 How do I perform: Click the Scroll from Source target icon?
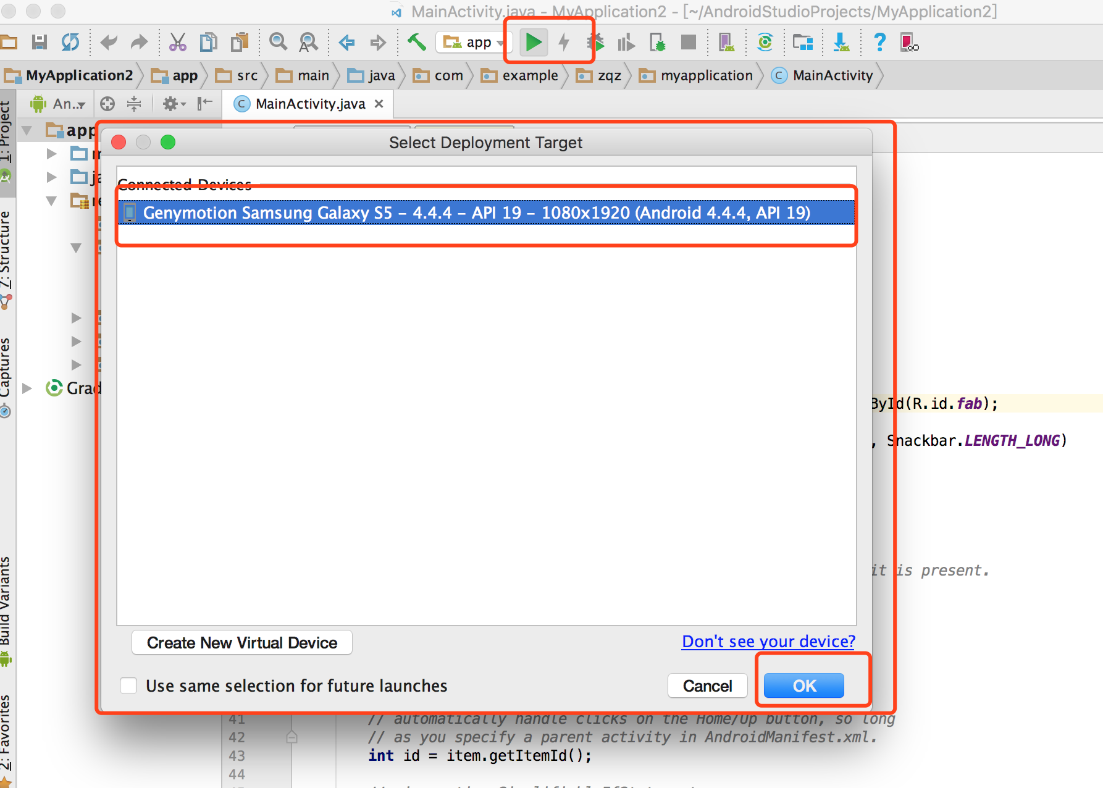coord(107,104)
